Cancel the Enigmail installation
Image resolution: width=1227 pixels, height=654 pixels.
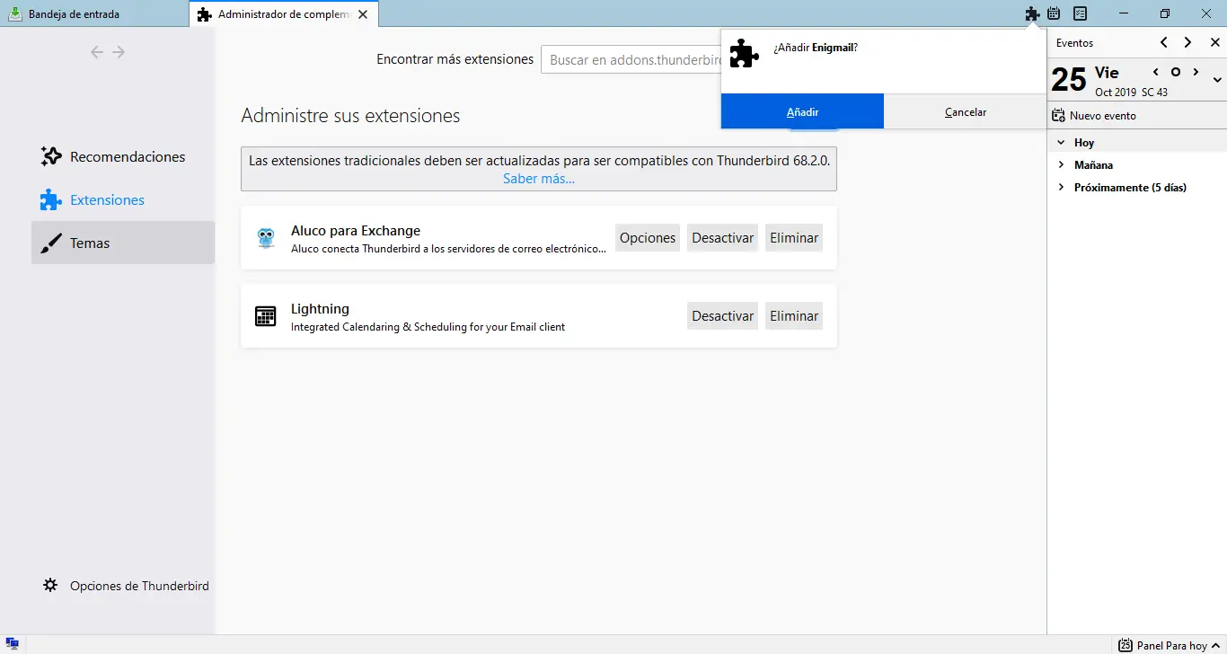(966, 111)
